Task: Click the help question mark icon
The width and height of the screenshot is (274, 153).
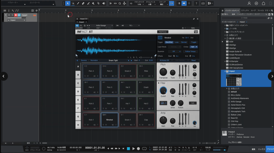Action: click(196, 3)
